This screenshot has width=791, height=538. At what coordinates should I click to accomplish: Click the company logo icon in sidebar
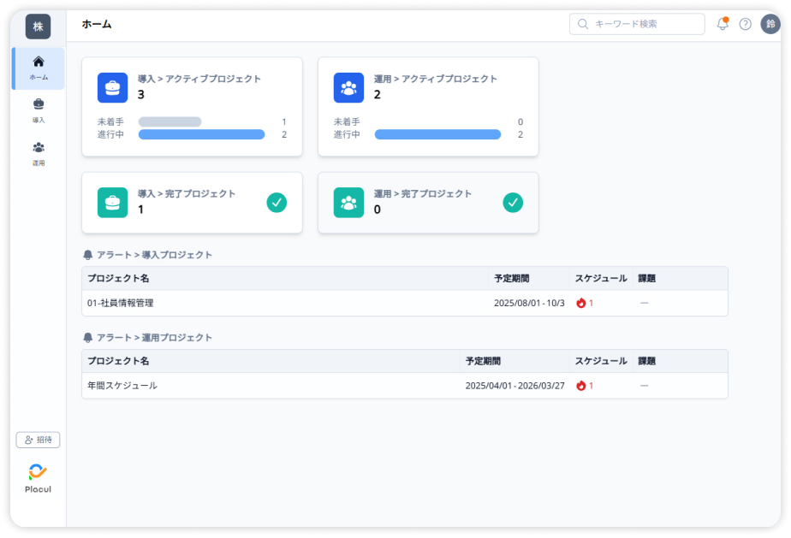pos(38,27)
